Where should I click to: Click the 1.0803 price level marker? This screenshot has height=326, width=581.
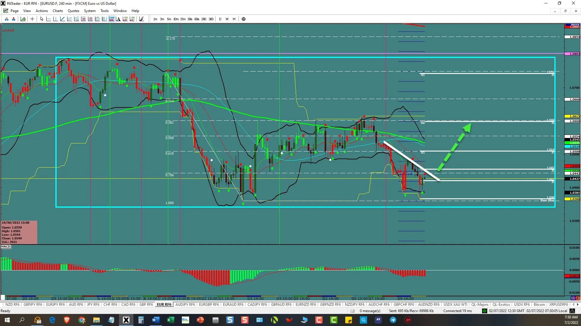point(573,54)
